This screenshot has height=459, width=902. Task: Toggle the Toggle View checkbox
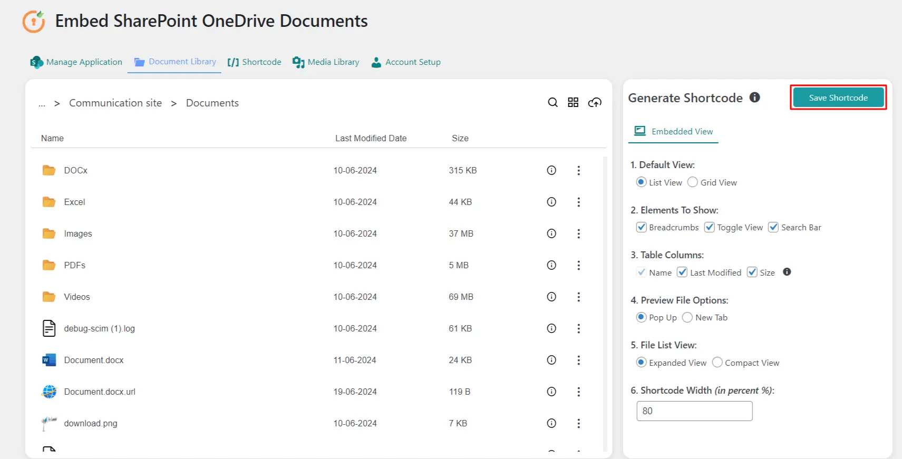coord(710,227)
